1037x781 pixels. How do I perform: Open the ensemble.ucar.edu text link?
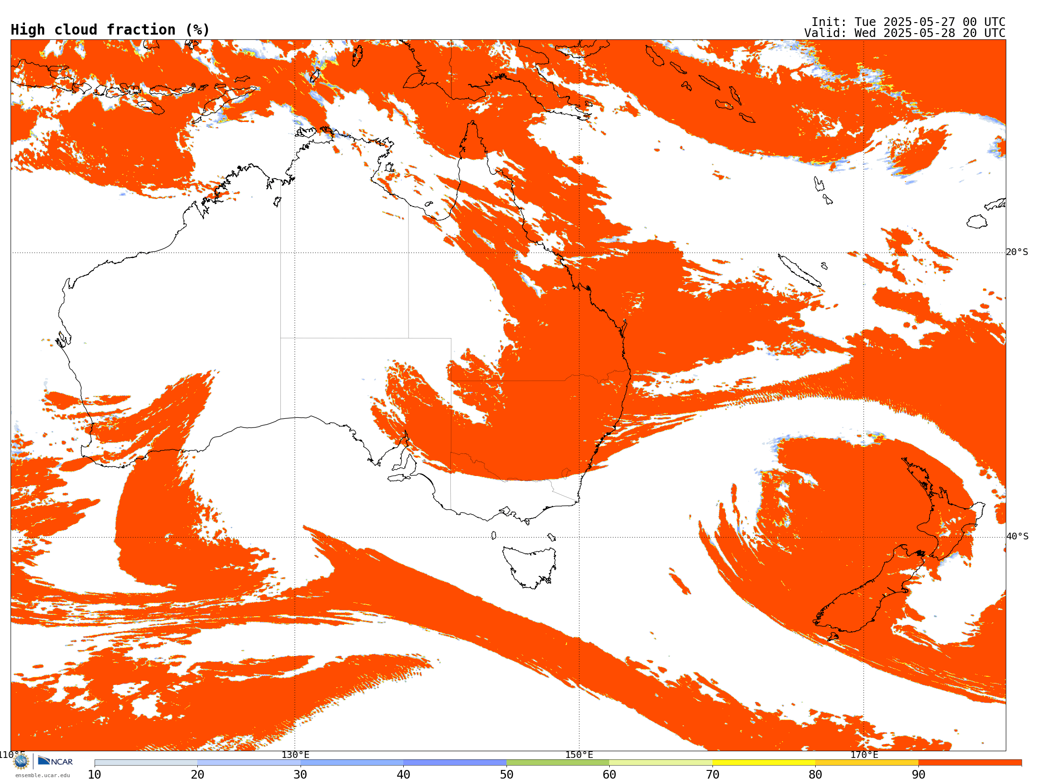[43, 775]
